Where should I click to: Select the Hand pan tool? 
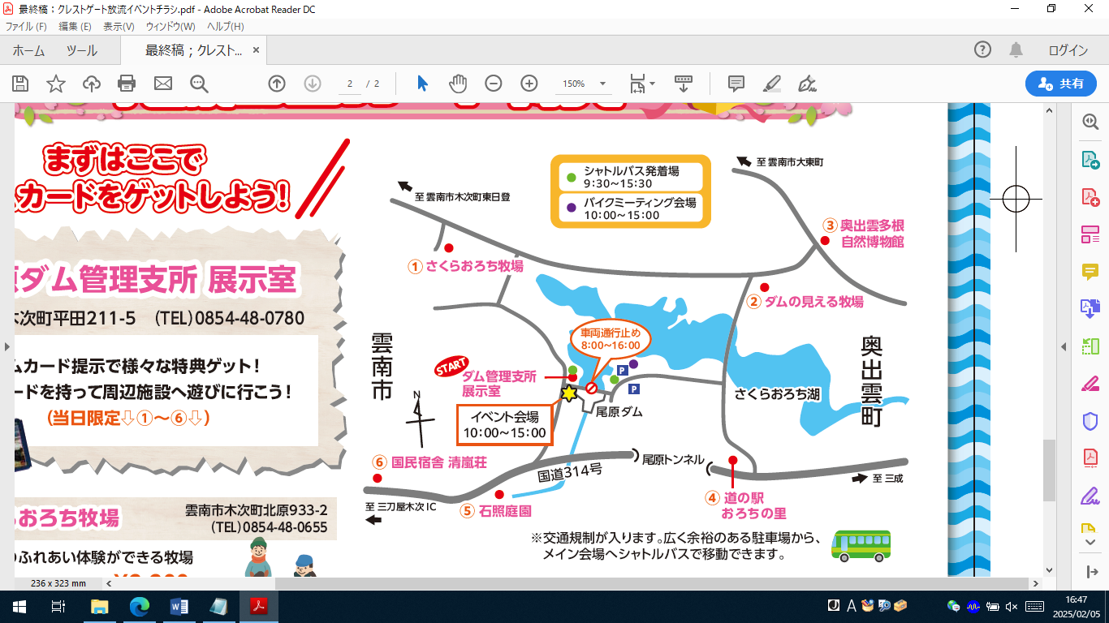pyautogui.click(x=458, y=84)
